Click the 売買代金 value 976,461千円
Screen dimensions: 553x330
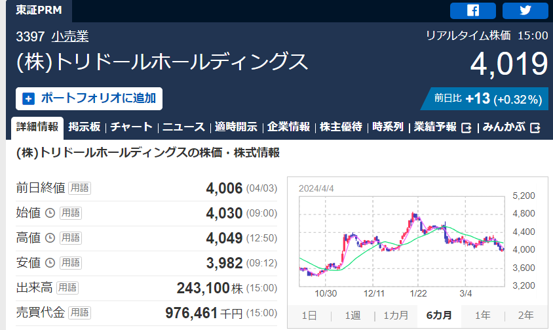click(x=204, y=313)
